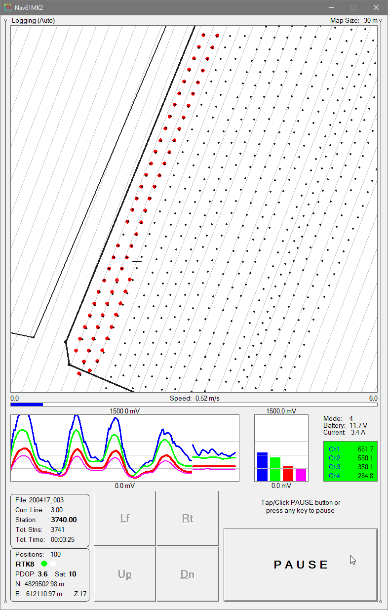
Task: Click the Tap/Click PAUSE instruction text
Action: pyautogui.click(x=301, y=506)
